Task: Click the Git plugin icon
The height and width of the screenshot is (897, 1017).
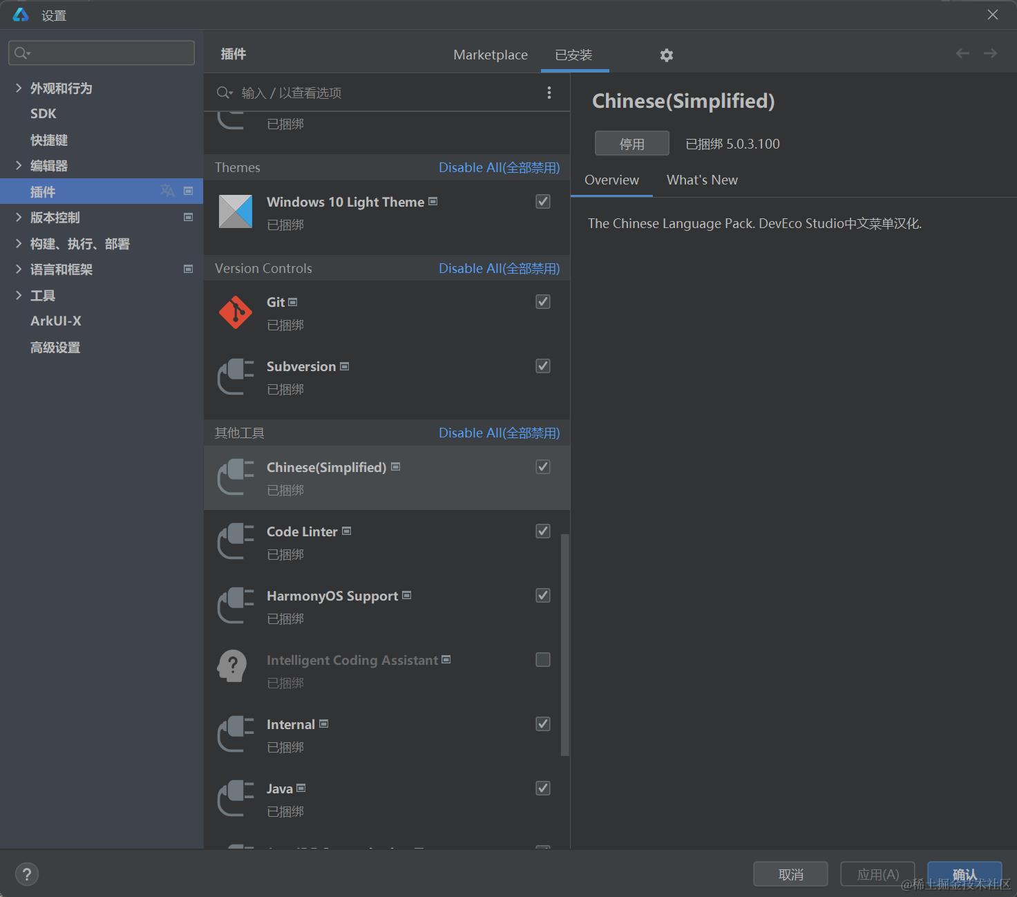Action: point(236,312)
